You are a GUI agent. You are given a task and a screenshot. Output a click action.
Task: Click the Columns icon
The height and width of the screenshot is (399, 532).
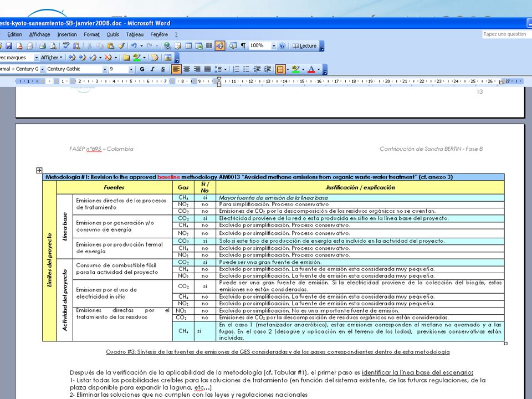pyautogui.click(x=209, y=46)
